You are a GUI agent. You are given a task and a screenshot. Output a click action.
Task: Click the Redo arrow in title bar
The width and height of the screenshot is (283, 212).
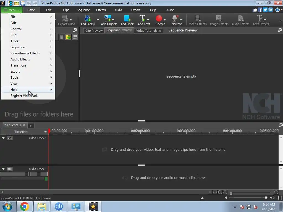point(35,3)
